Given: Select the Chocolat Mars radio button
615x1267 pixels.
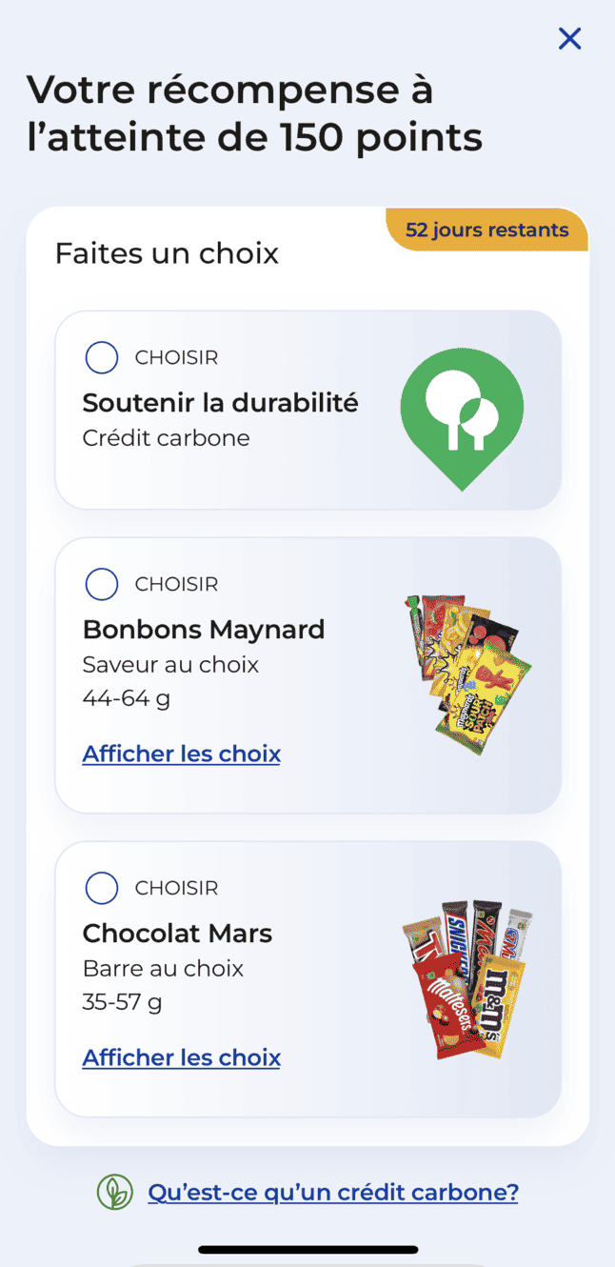Looking at the screenshot, I should [x=102, y=888].
